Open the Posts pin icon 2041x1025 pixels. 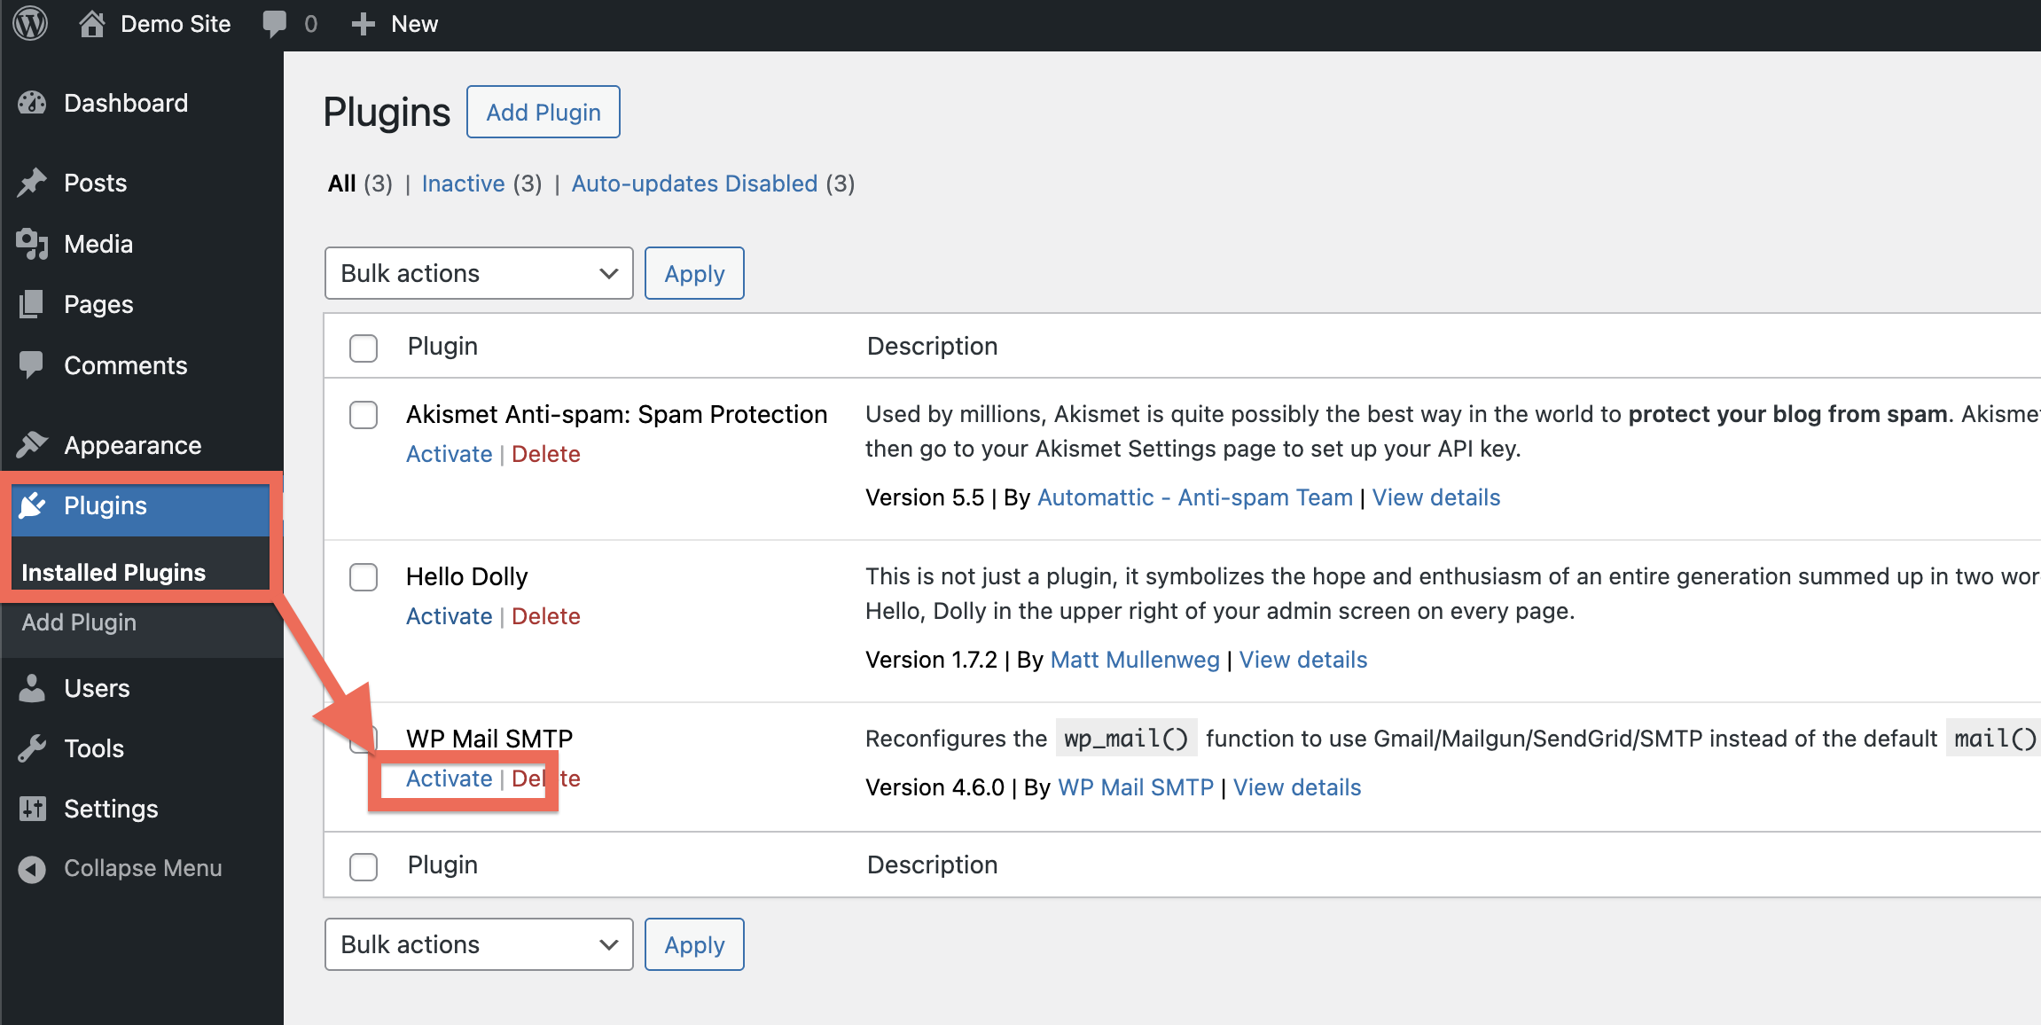point(32,182)
